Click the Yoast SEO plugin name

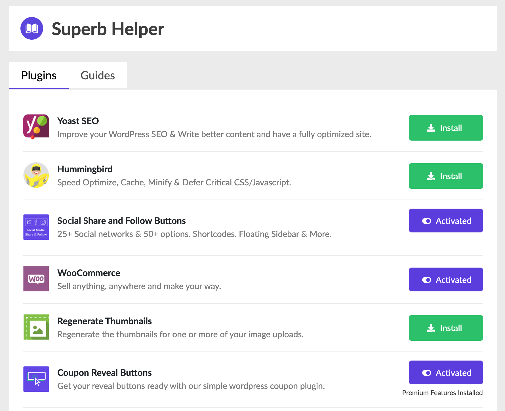click(x=78, y=121)
